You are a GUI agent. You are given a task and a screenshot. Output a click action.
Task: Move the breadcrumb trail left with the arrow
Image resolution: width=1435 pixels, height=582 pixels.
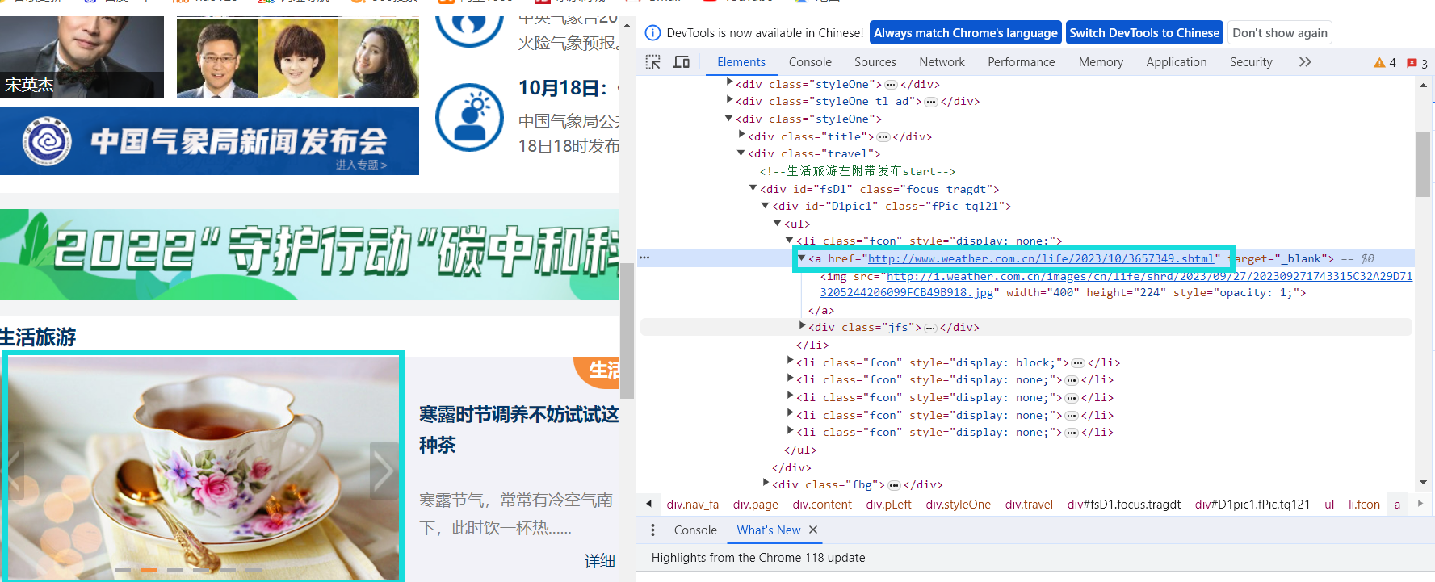click(649, 504)
